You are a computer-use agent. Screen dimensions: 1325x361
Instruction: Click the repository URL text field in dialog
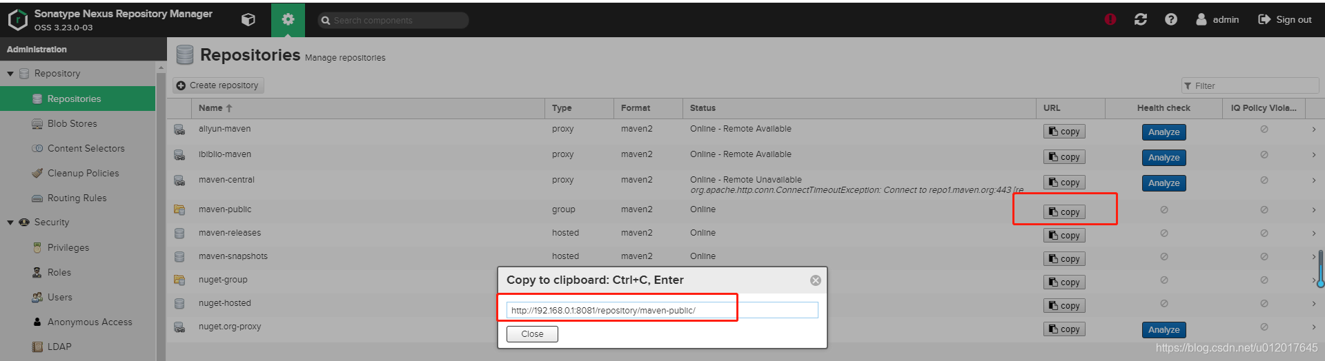tap(662, 310)
